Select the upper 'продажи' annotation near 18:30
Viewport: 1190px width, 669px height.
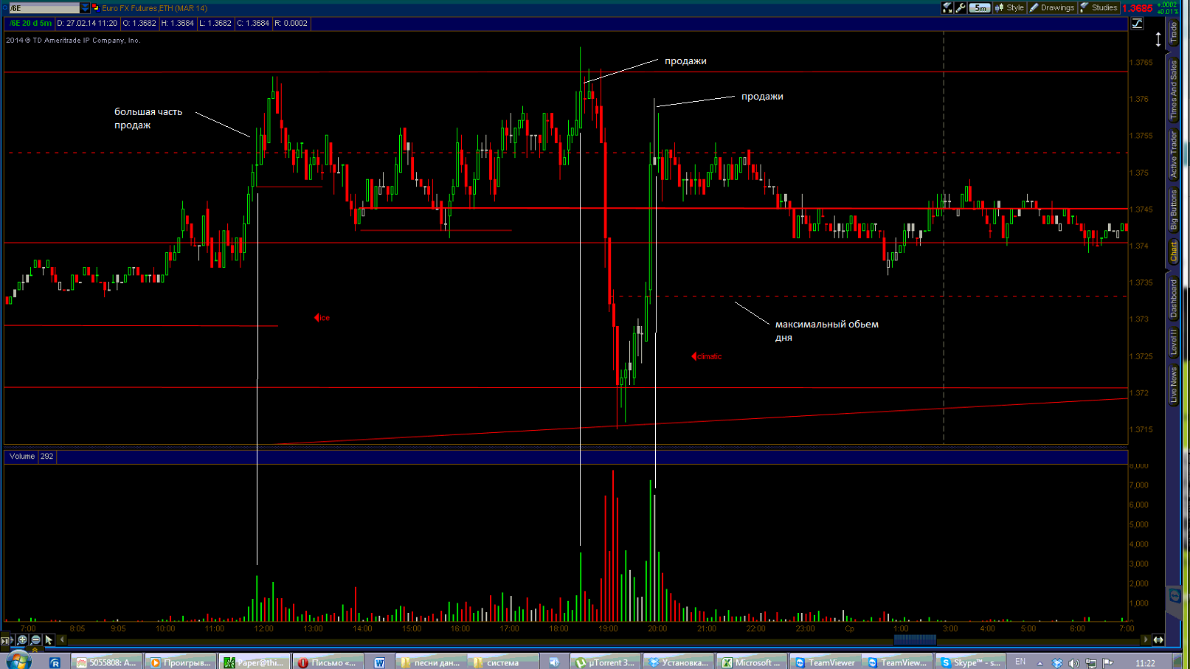685,60
